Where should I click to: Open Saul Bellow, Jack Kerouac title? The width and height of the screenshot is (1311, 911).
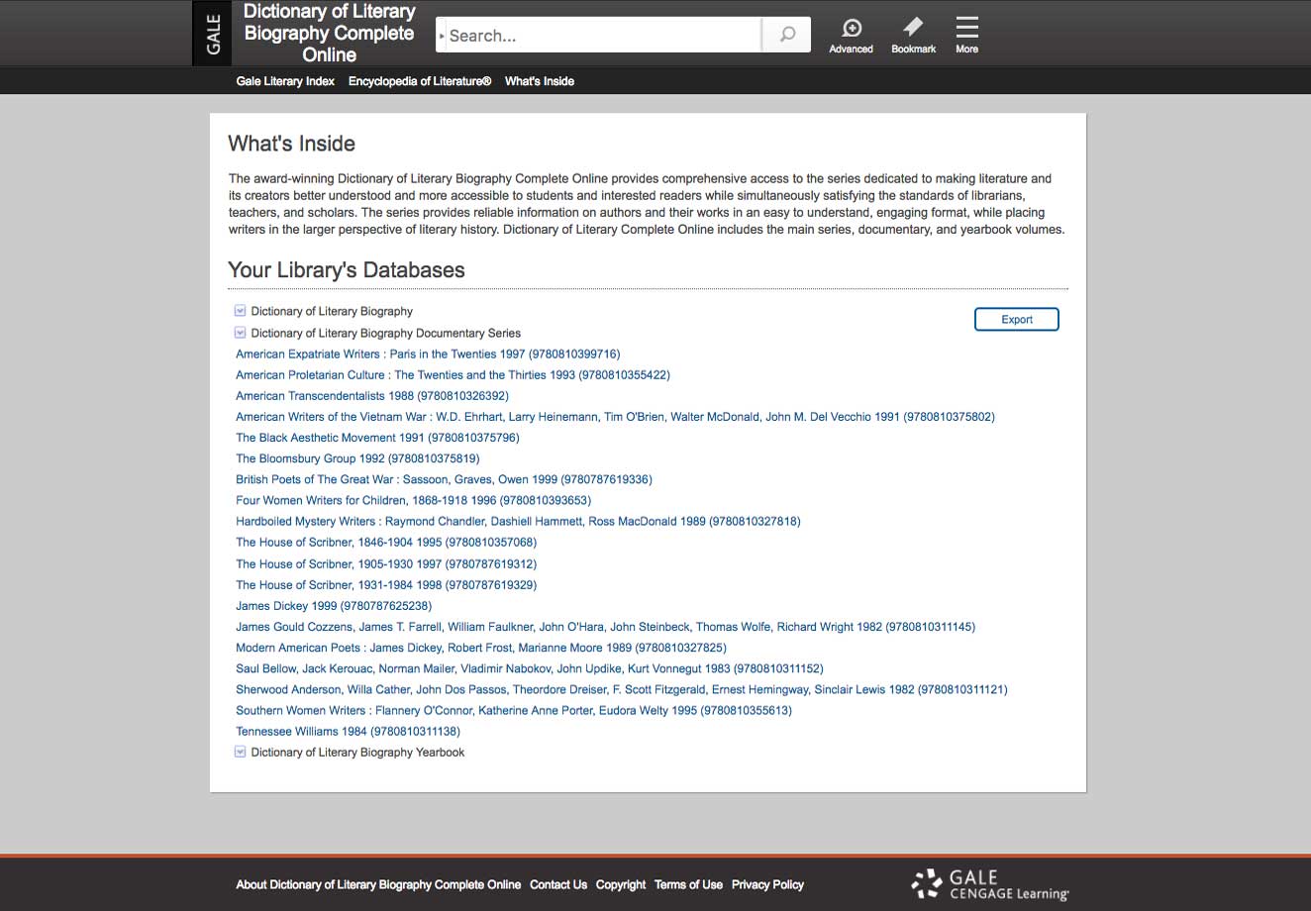[530, 668]
